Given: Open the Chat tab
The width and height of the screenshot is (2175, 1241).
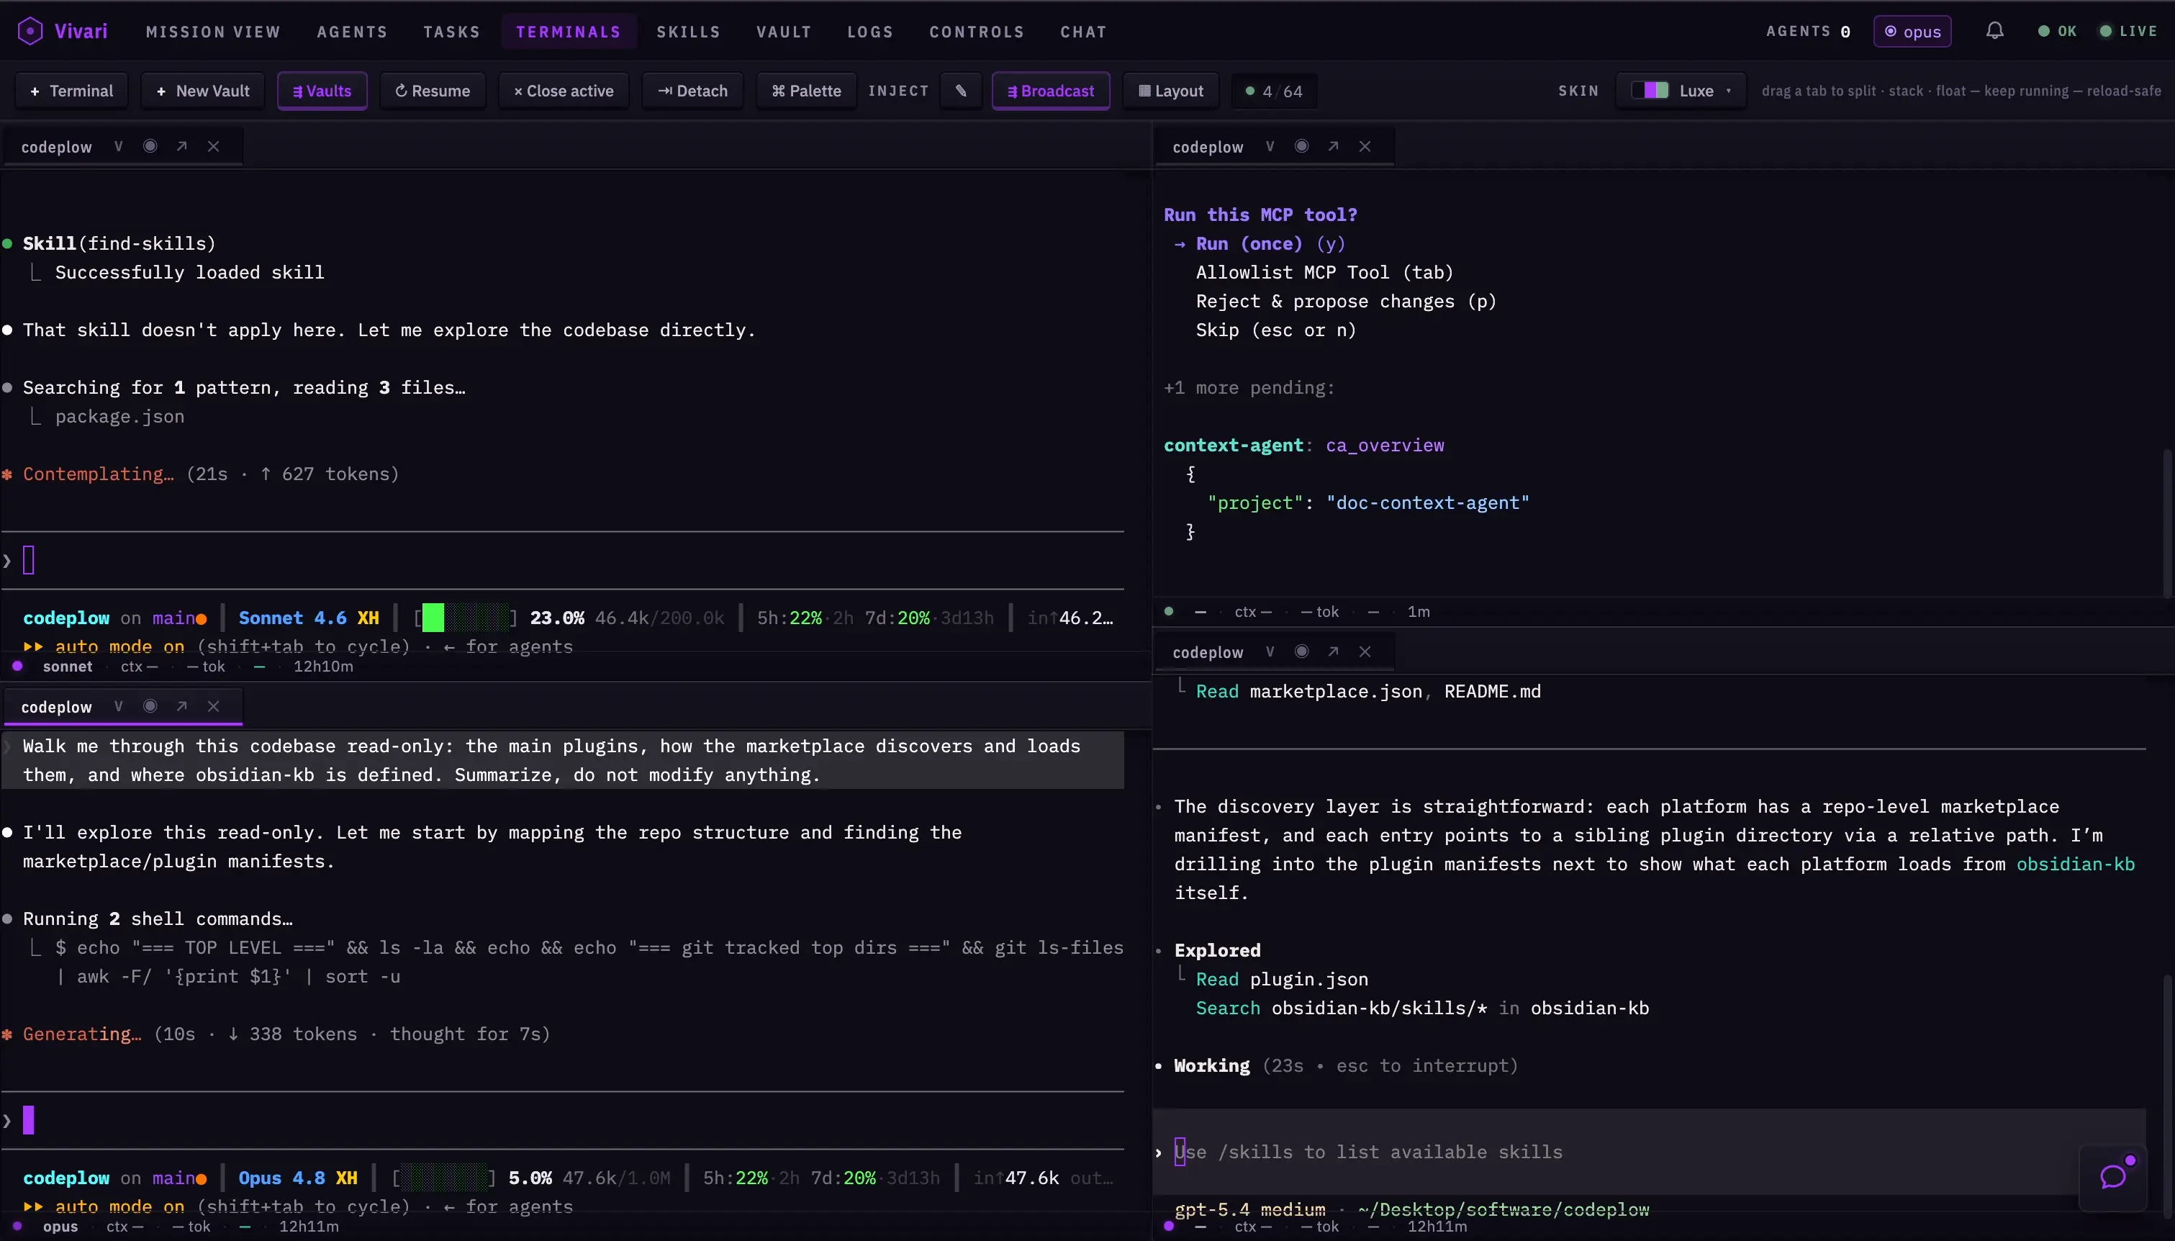Looking at the screenshot, I should pos(1082,32).
